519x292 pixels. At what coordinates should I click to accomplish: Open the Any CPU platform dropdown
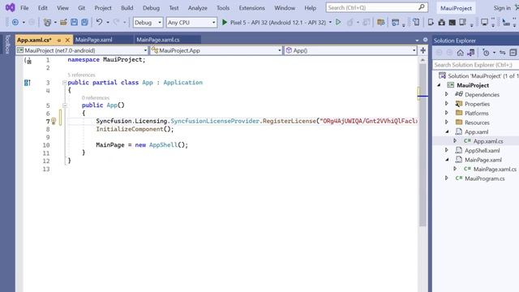pos(191,23)
